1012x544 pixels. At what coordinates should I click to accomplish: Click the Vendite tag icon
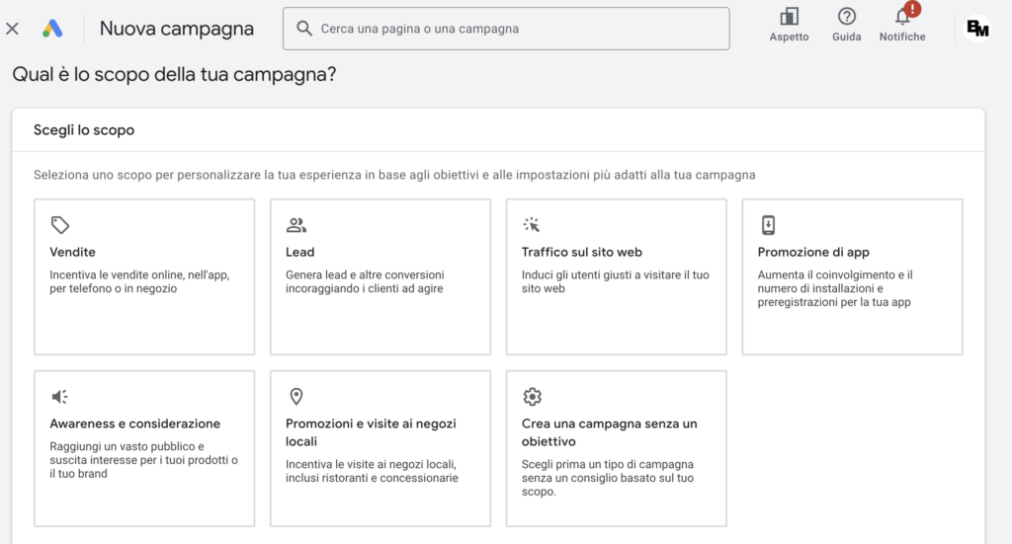click(60, 225)
